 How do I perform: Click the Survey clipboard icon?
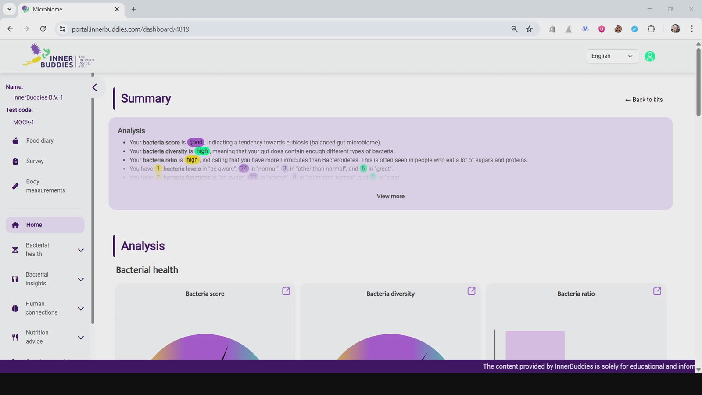[x=15, y=162]
